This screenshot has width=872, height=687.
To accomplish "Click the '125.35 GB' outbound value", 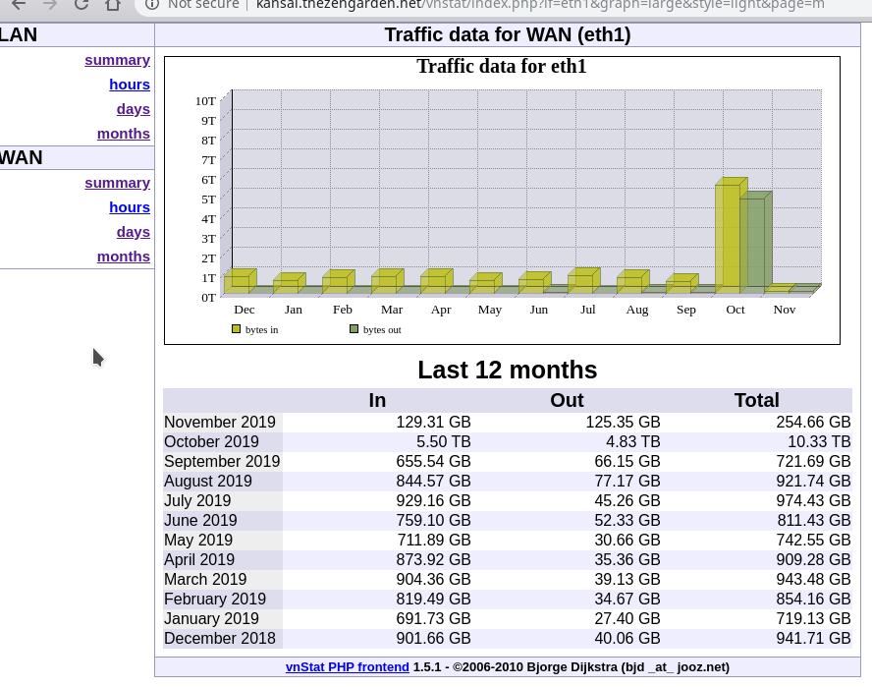I will pos(623,422).
